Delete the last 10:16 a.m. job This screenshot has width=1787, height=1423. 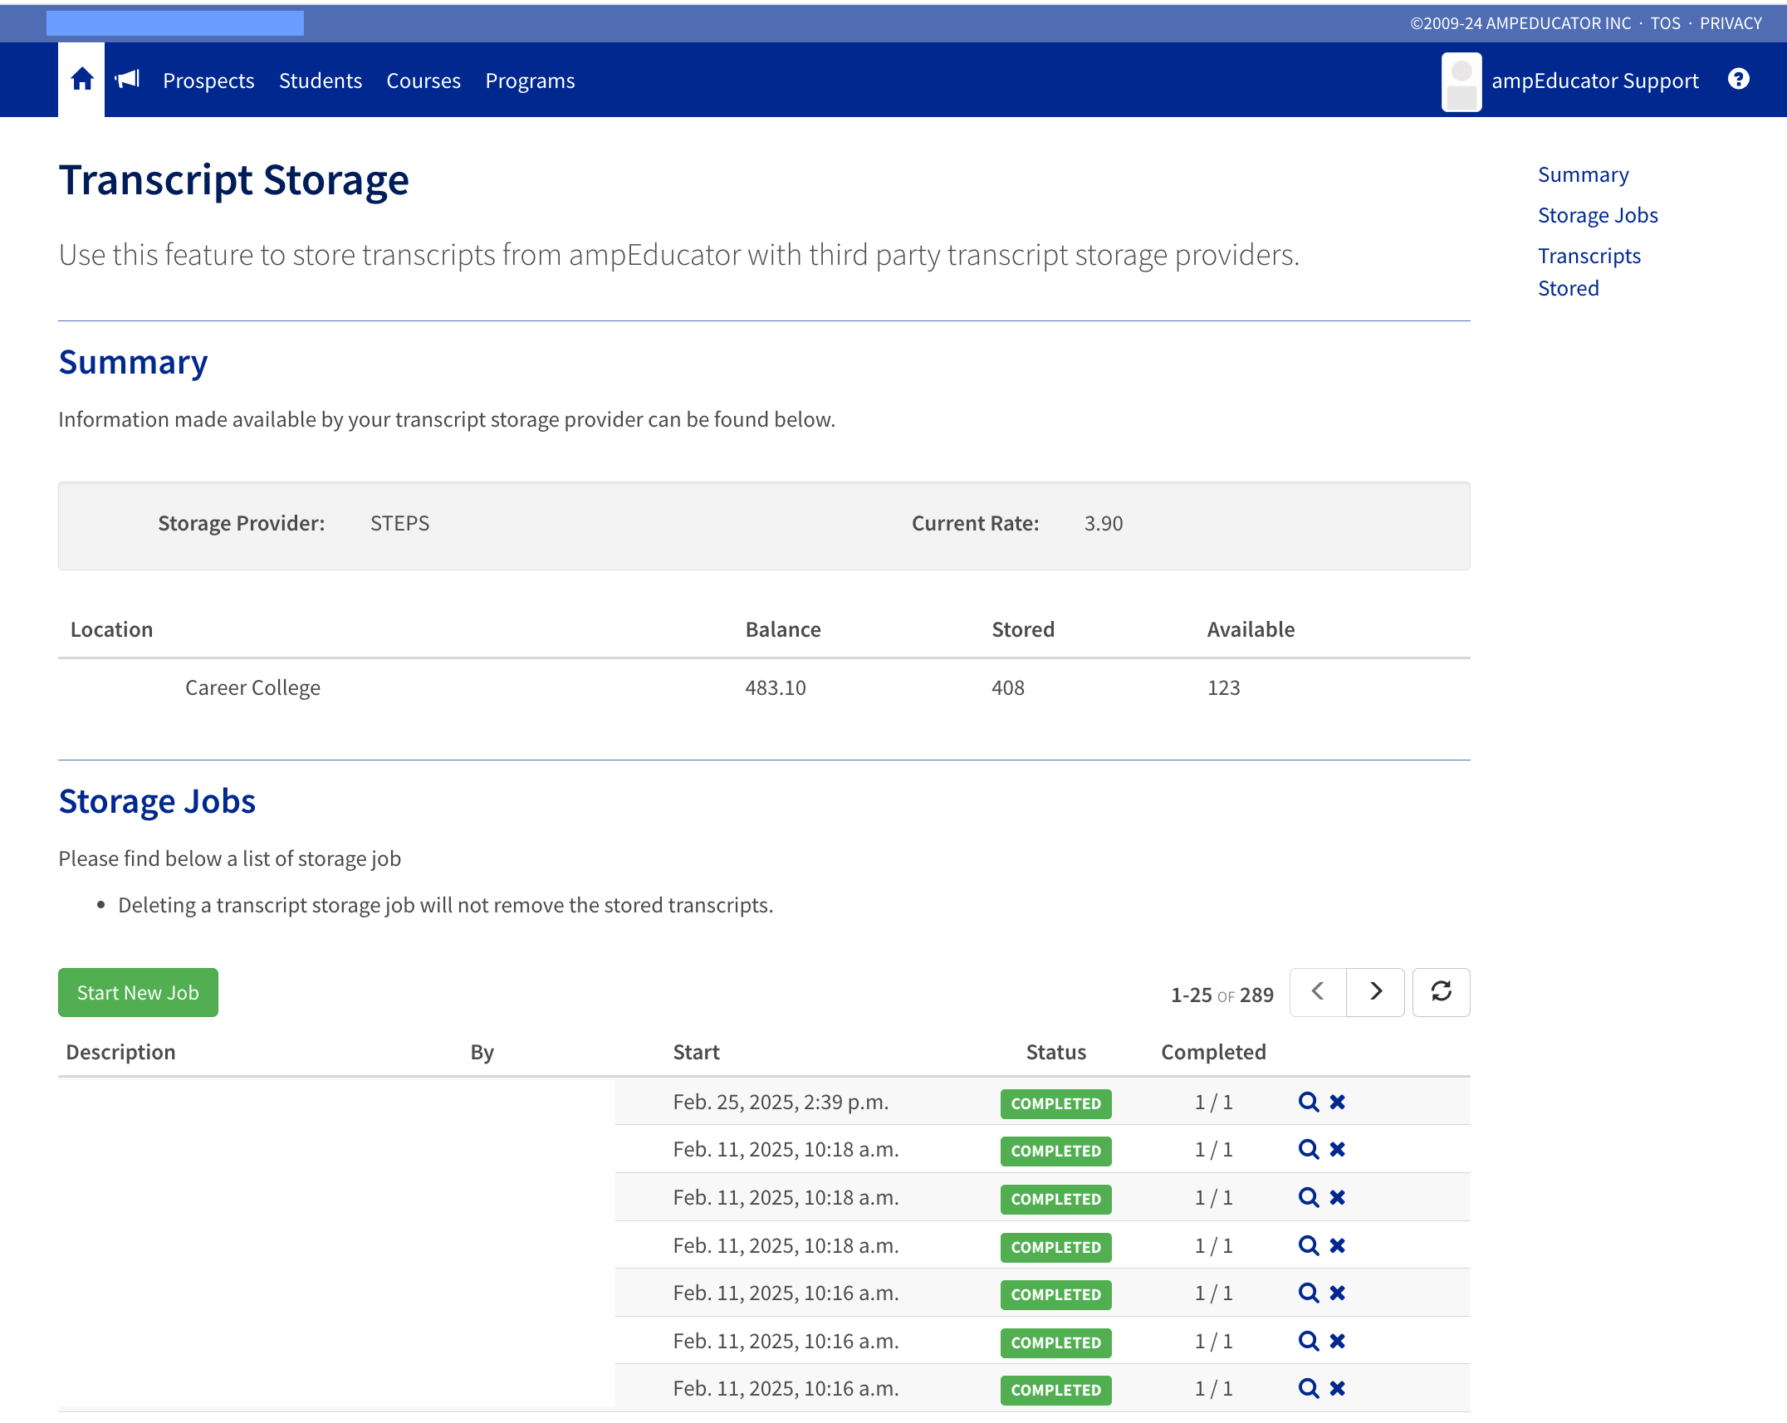(1337, 1388)
